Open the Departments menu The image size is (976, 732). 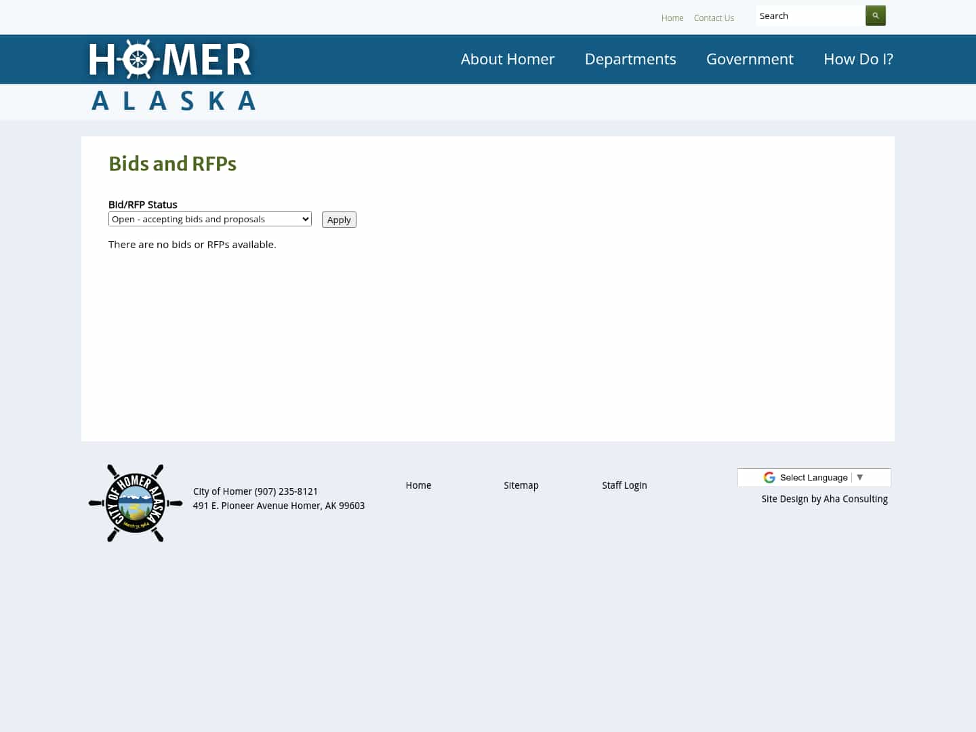click(630, 59)
